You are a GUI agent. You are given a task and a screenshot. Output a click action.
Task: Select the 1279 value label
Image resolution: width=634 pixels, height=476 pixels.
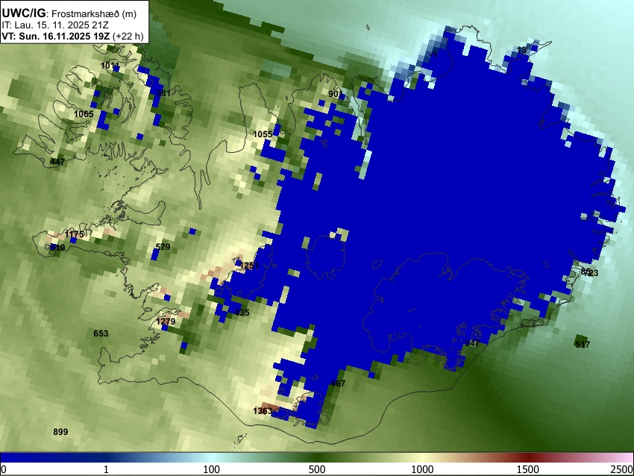click(x=166, y=322)
